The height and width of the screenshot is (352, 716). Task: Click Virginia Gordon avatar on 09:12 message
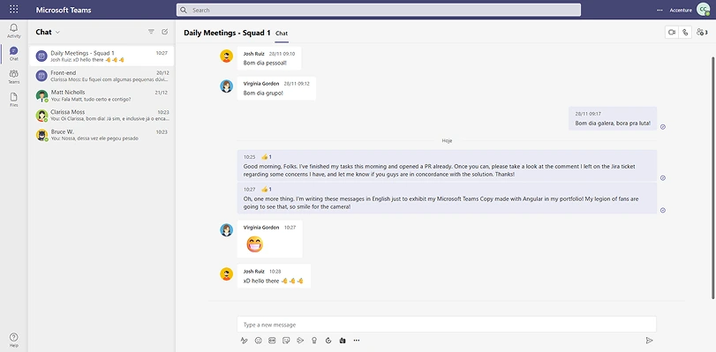pyautogui.click(x=227, y=86)
